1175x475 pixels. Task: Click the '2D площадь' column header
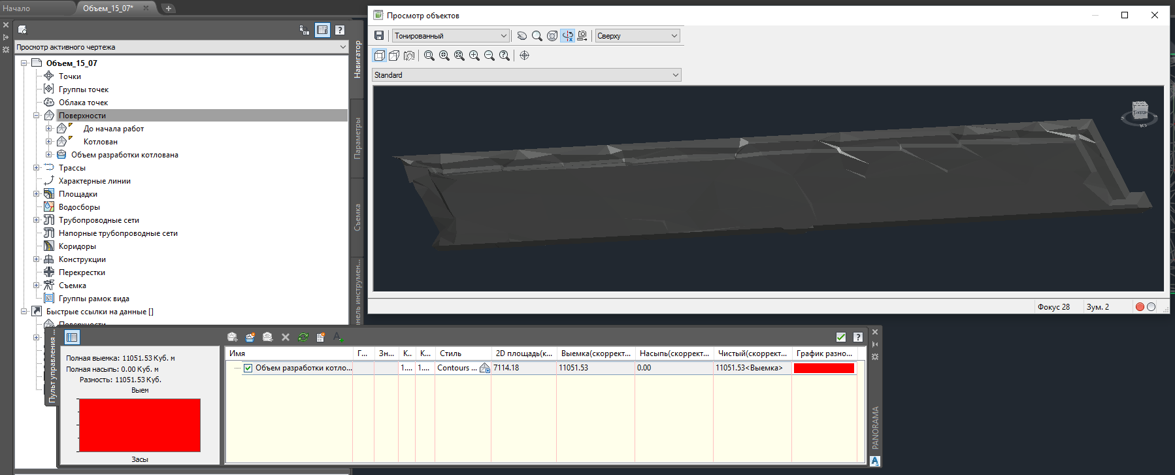523,353
